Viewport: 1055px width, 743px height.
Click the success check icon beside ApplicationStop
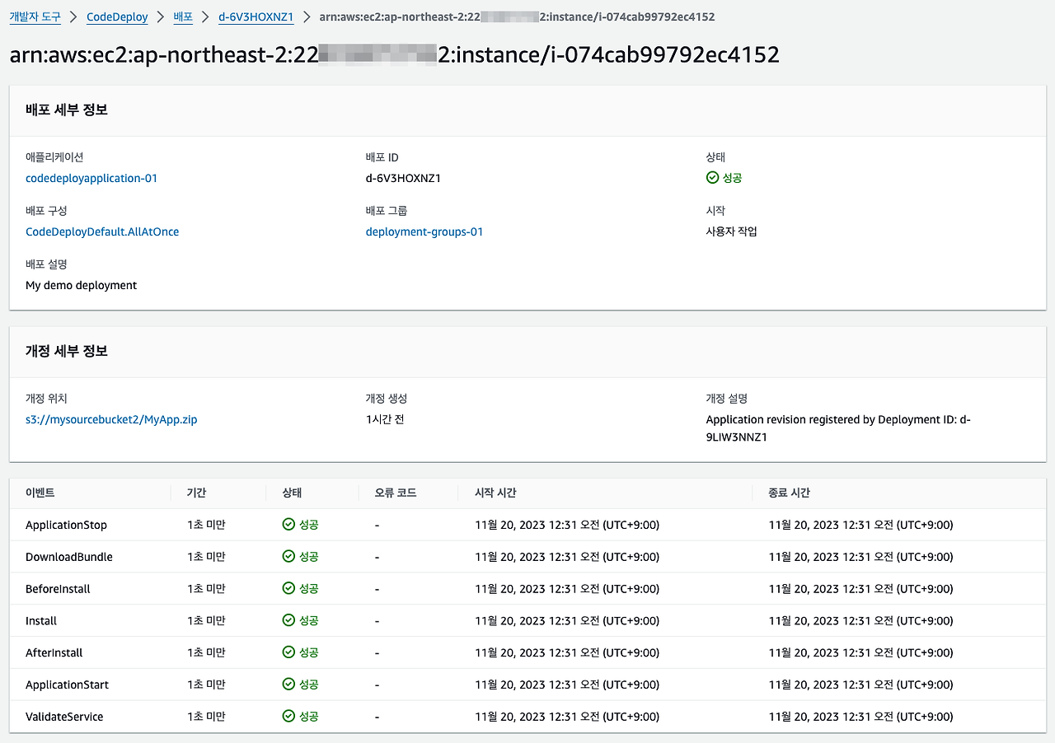pos(288,525)
